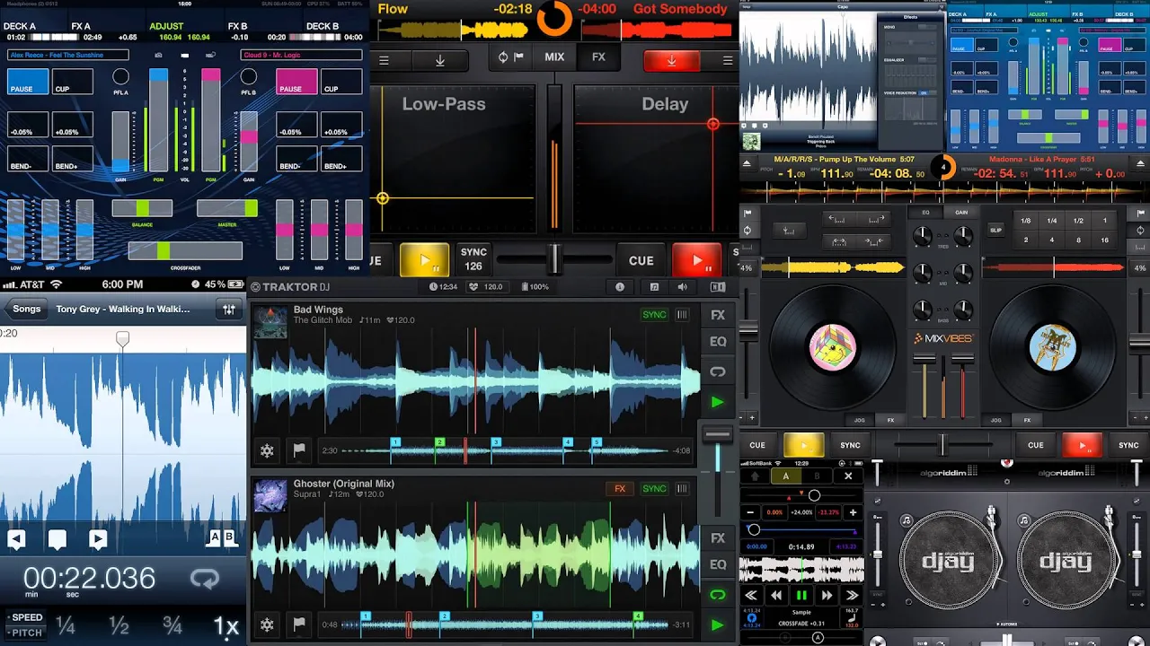Screen dimensions: 1150x646
Task: Close SoftBank player with X icon
Action: point(847,476)
